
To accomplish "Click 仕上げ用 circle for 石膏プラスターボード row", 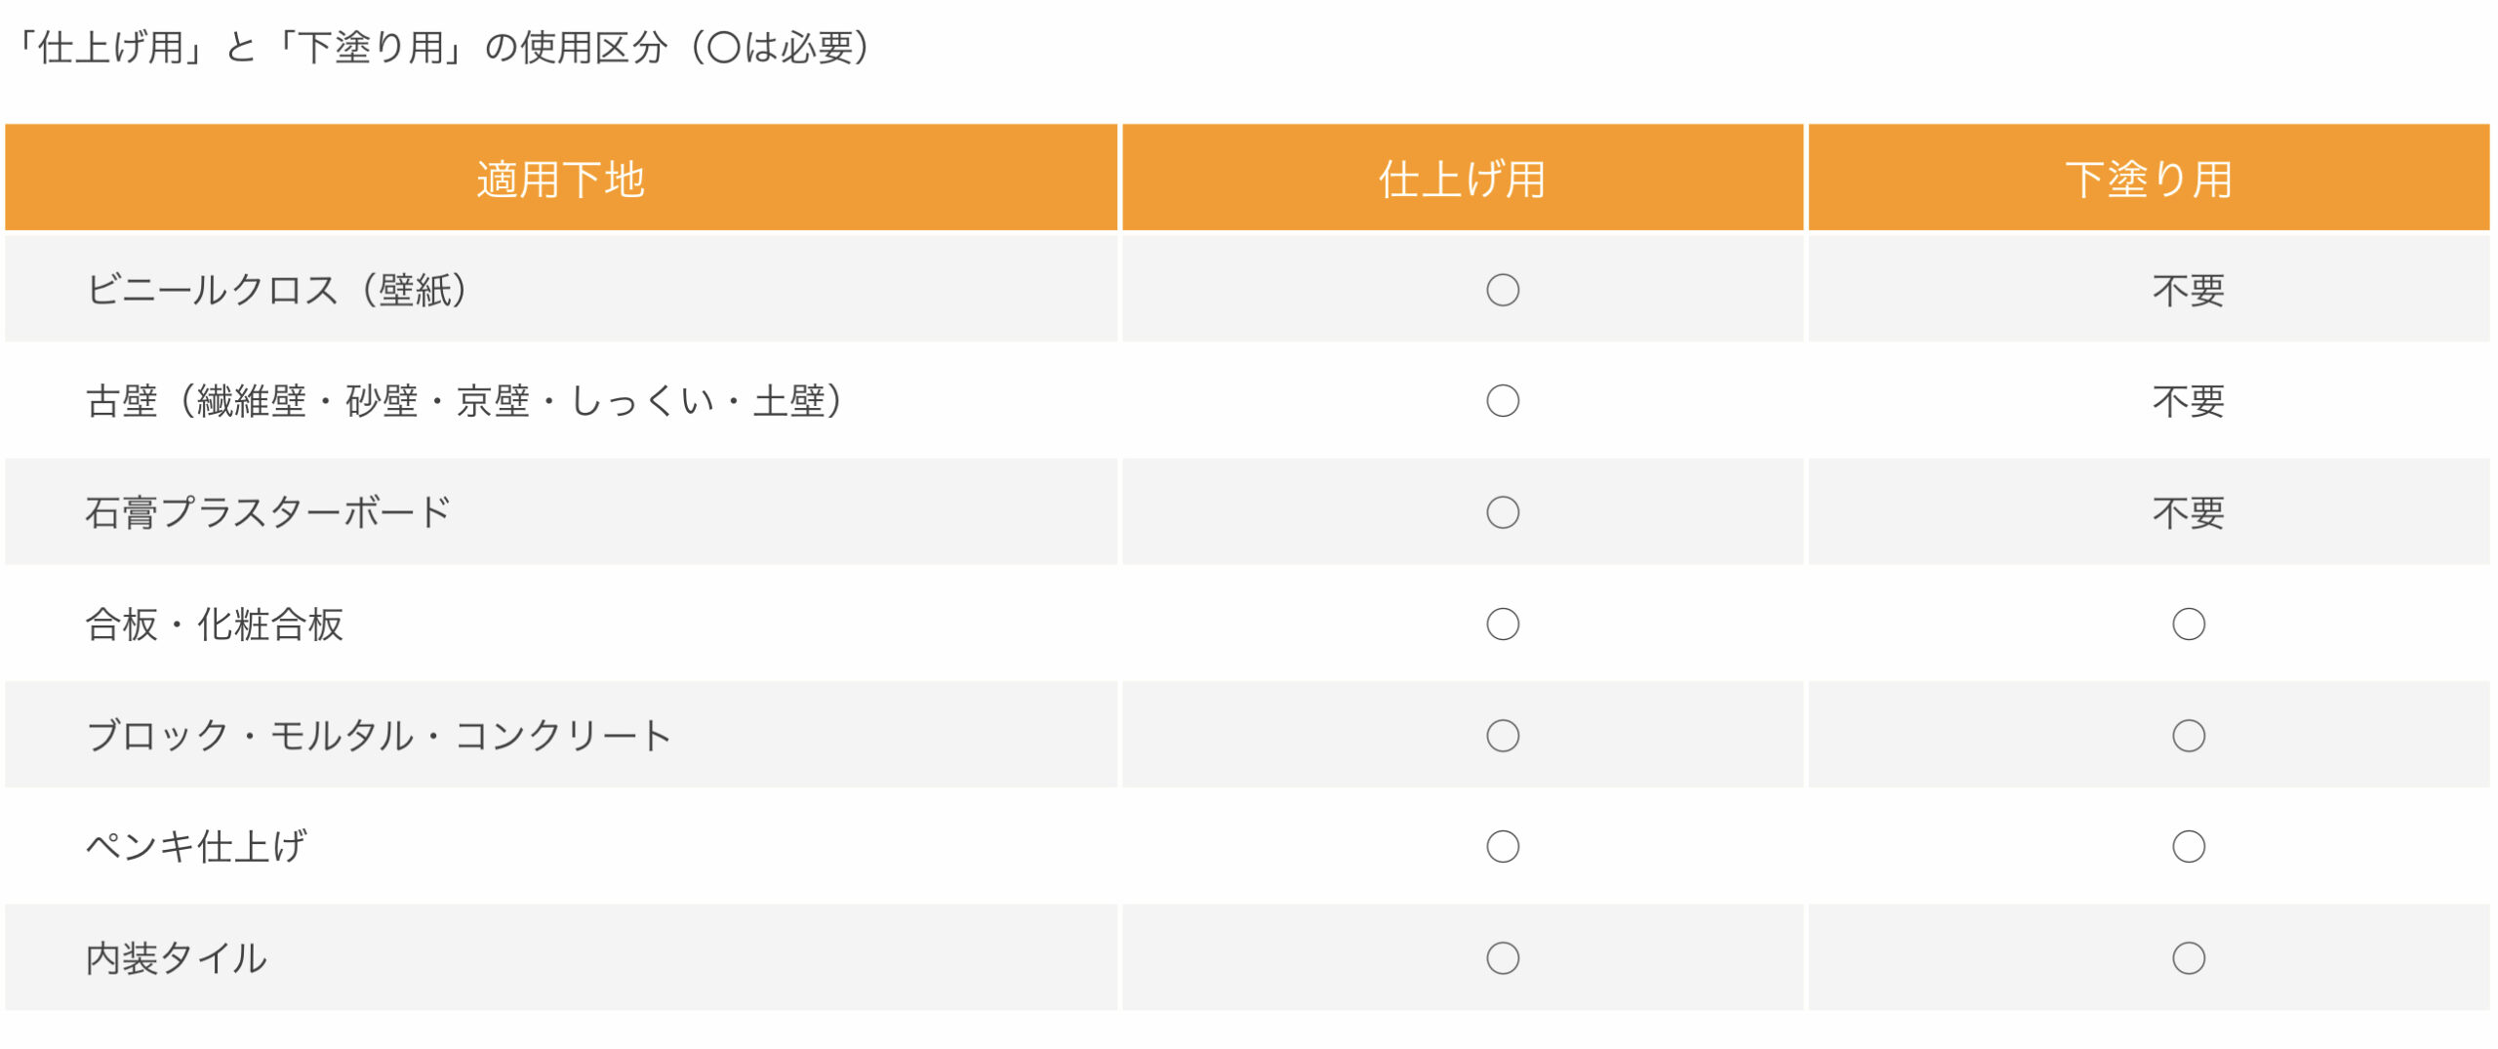I will click(1503, 512).
